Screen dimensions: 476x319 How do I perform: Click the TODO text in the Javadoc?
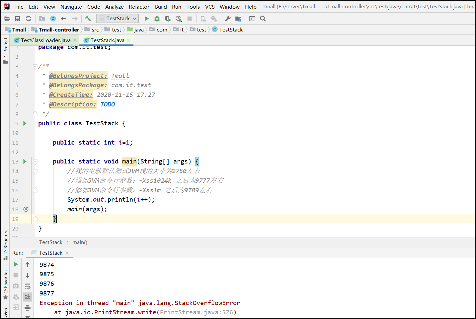pyautogui.click(x=108, y=104)
